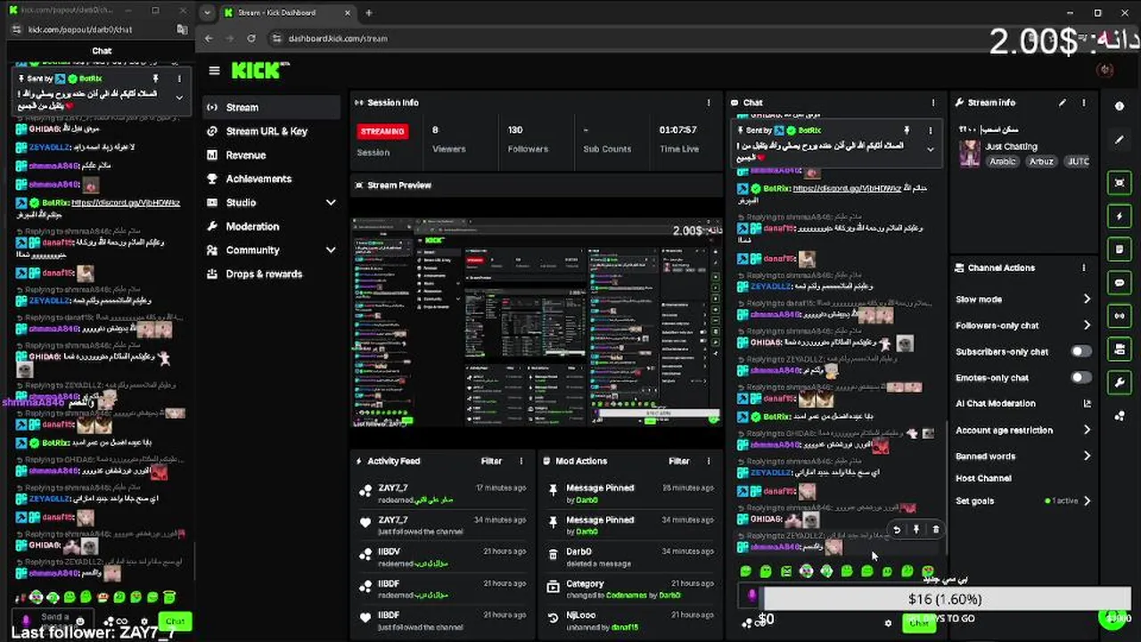Click the reply arrow on hovered message

point(897,530)
